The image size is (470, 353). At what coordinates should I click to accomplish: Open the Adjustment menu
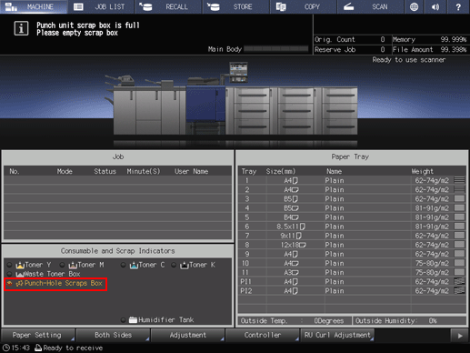[187, 335]
